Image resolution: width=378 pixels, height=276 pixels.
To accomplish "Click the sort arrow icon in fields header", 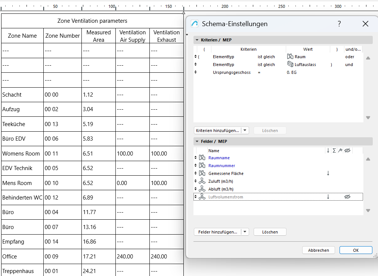I will coord(328,150).
